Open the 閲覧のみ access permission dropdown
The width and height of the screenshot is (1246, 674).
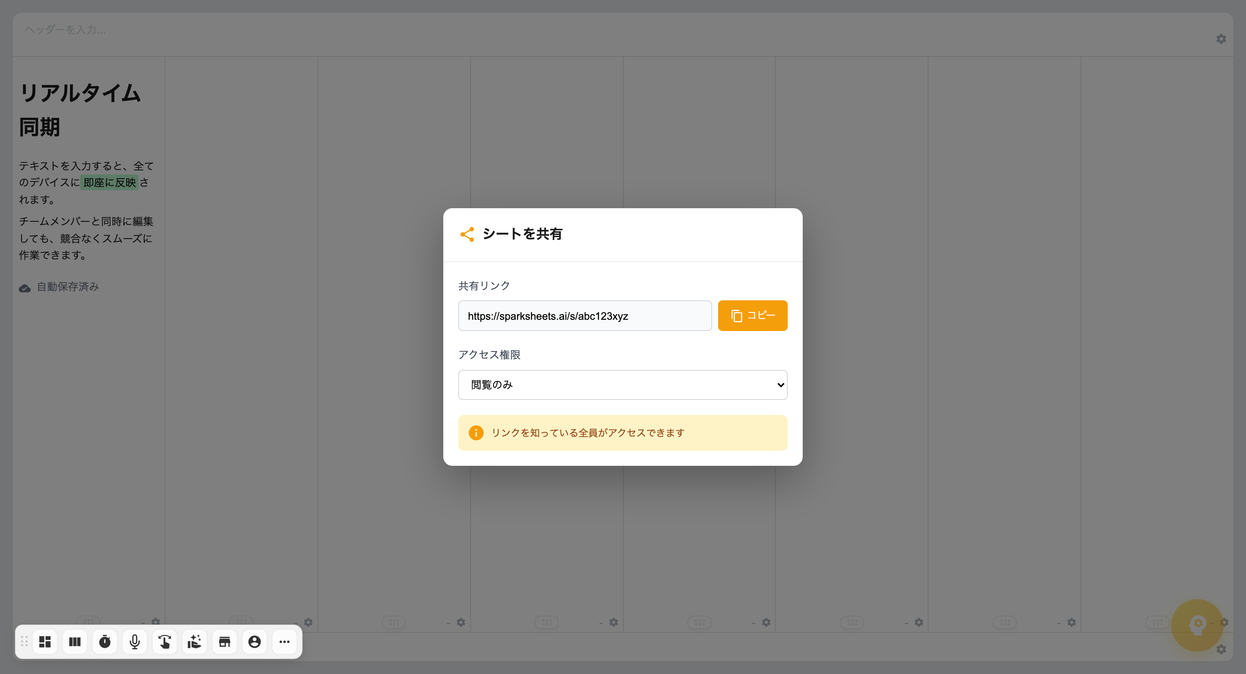tap(623, 385)
